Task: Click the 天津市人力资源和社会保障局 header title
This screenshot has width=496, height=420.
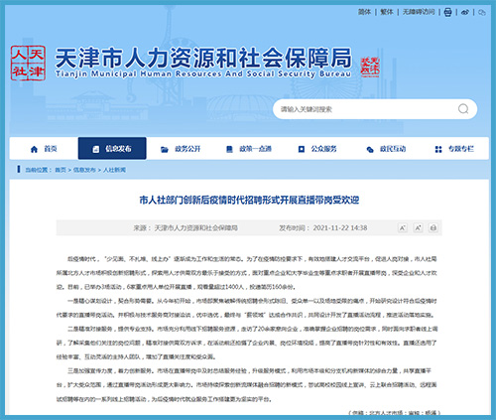Action: pyautogui.click(x=203, y=58)
